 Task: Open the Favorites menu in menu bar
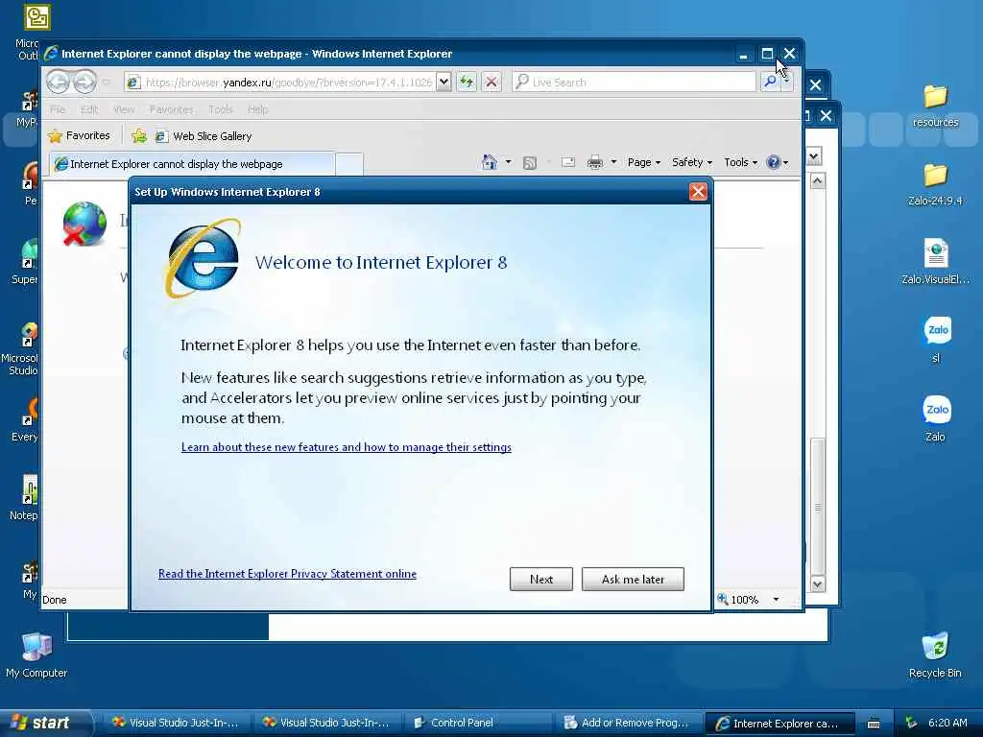tap(171, 109)
